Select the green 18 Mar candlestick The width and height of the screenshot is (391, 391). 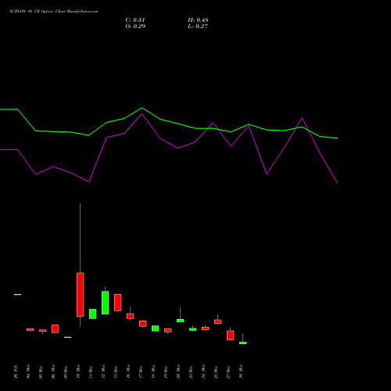(156, 328)
